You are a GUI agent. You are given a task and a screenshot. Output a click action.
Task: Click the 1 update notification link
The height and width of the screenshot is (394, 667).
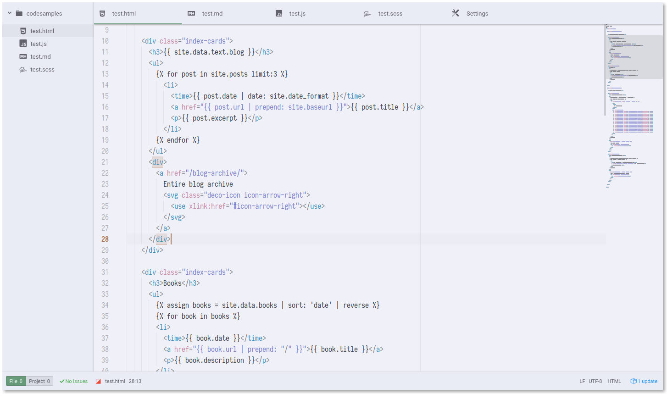647,381
